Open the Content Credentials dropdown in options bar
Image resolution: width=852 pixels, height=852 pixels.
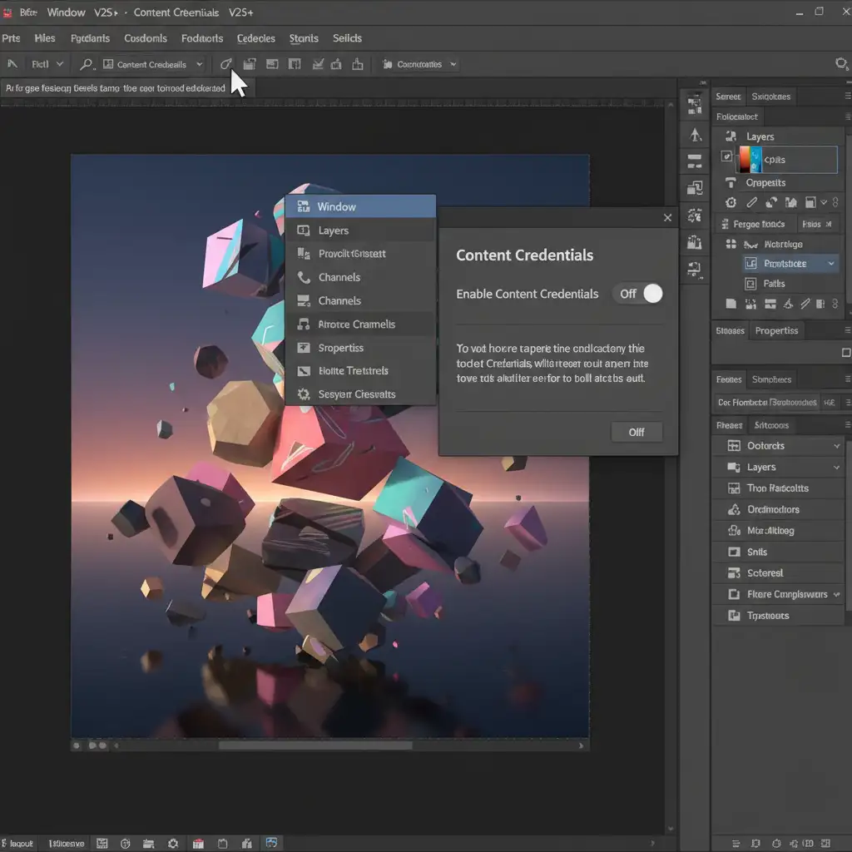199,64
